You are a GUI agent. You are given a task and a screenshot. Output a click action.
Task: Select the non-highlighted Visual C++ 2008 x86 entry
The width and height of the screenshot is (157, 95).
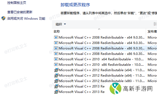tap(102, 54)
